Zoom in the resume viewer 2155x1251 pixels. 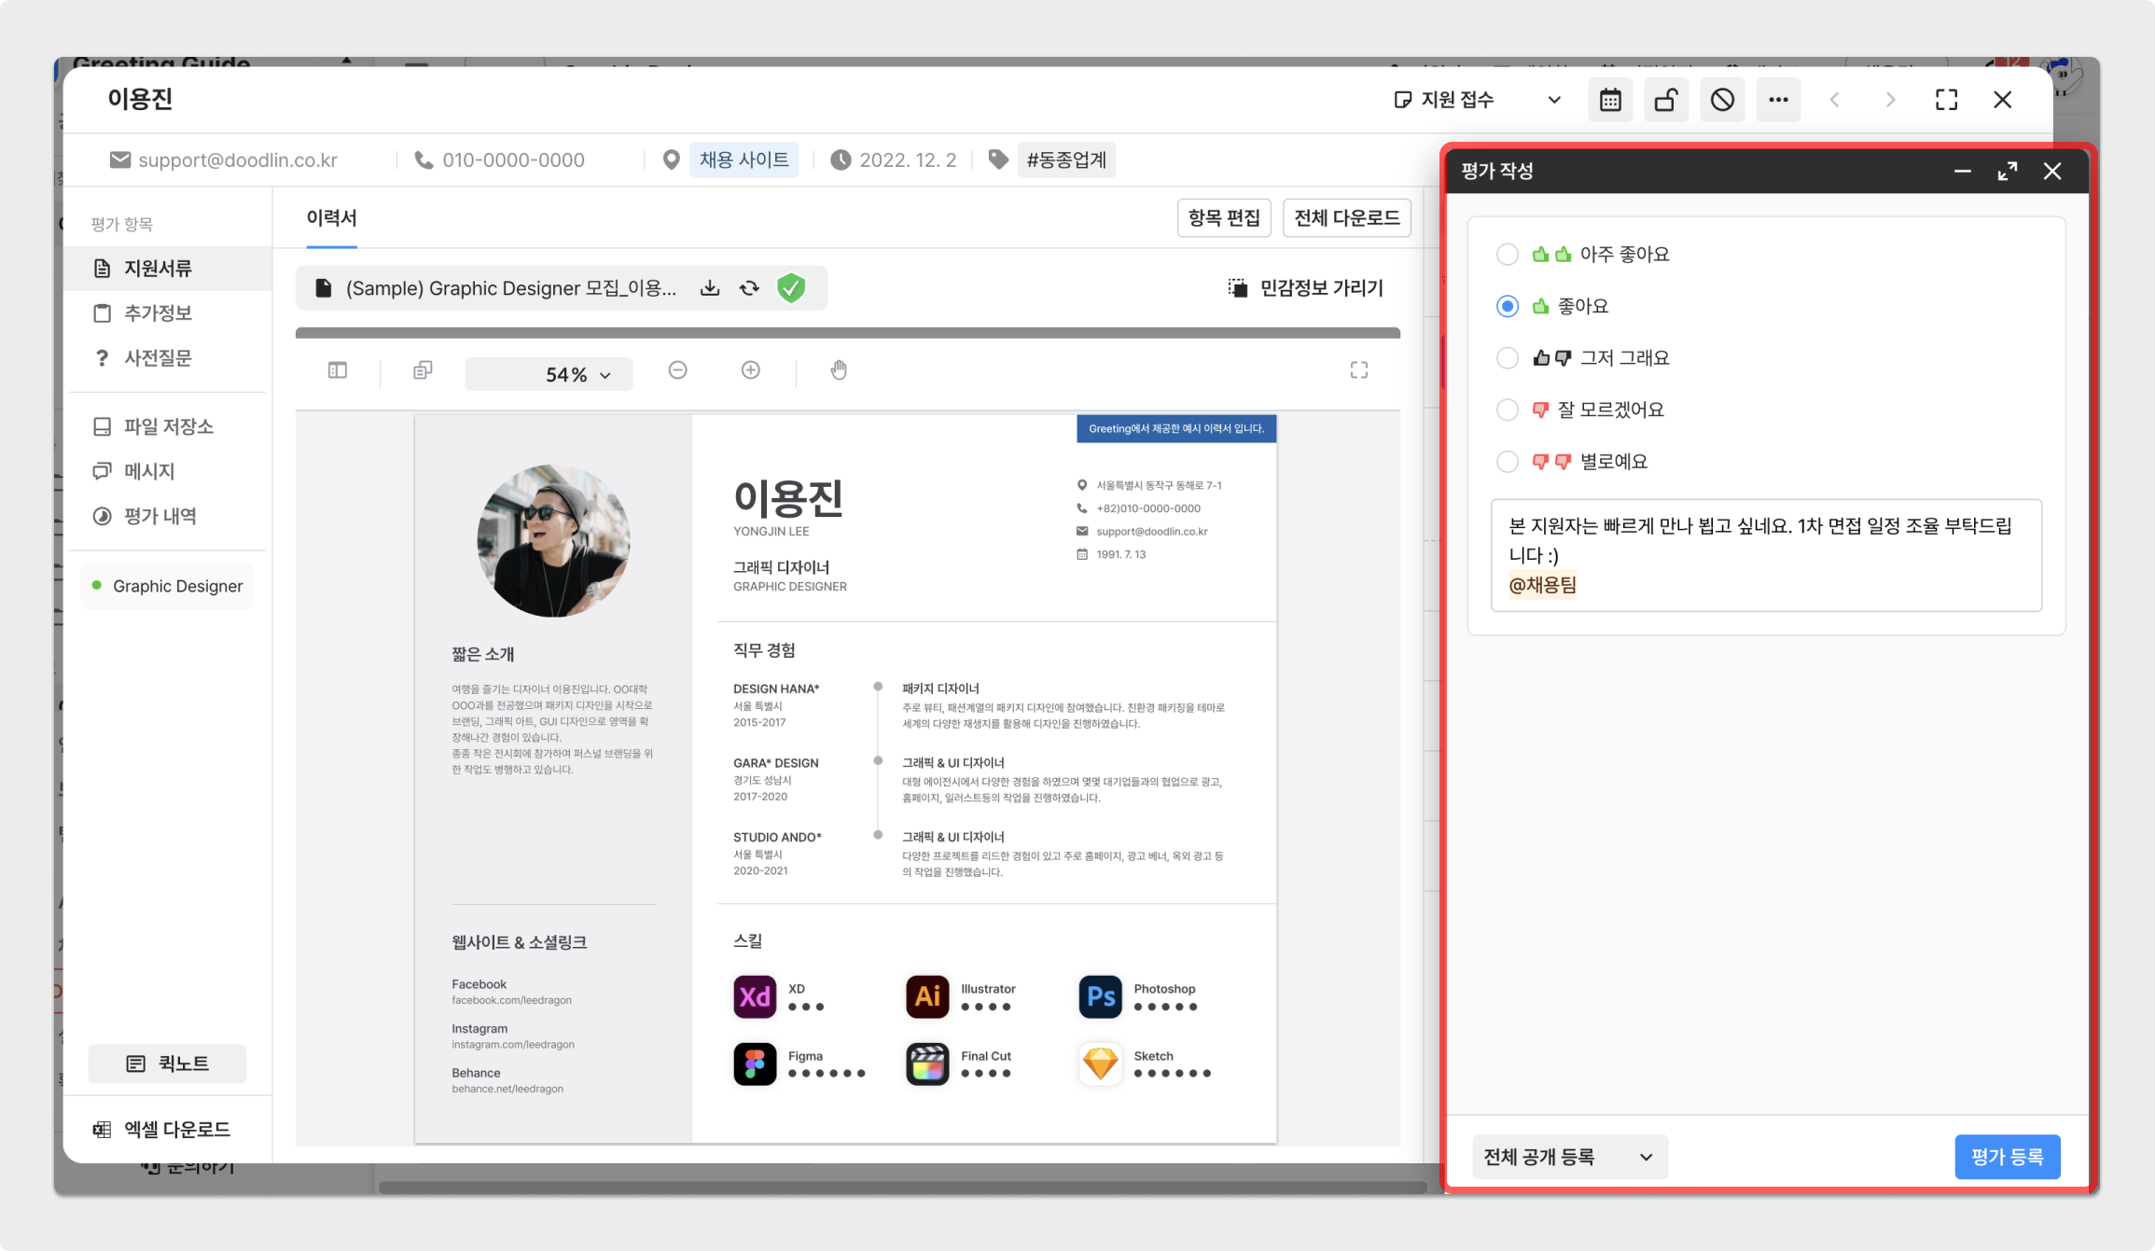pos(751,370)
